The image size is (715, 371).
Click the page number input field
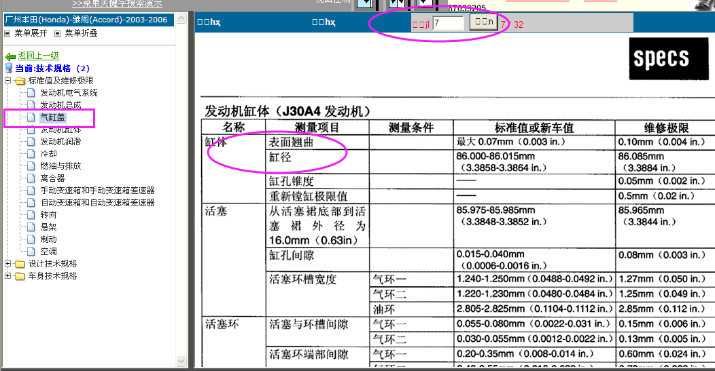tap(449, 23)
